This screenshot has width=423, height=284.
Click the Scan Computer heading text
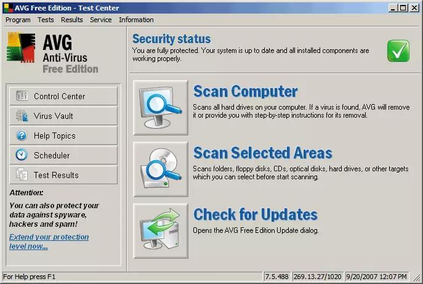tap(245, 92)
